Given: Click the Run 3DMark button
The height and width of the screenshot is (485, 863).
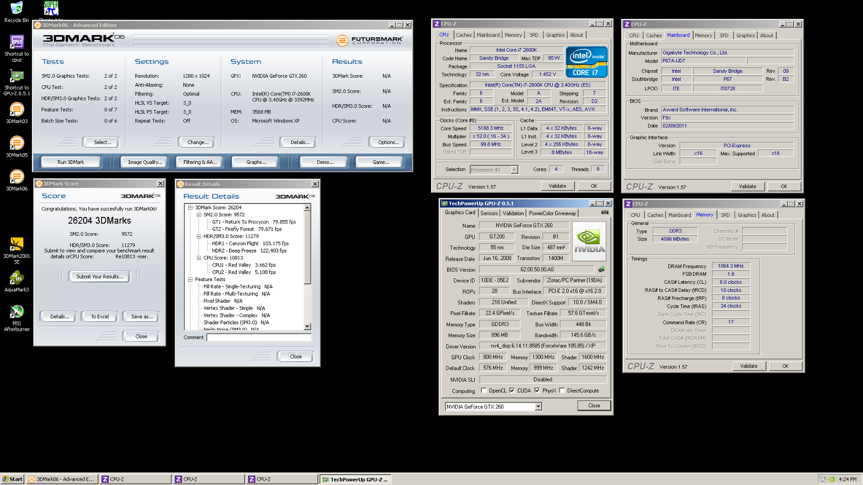Looking at the screenshot, I should (71, 162).
